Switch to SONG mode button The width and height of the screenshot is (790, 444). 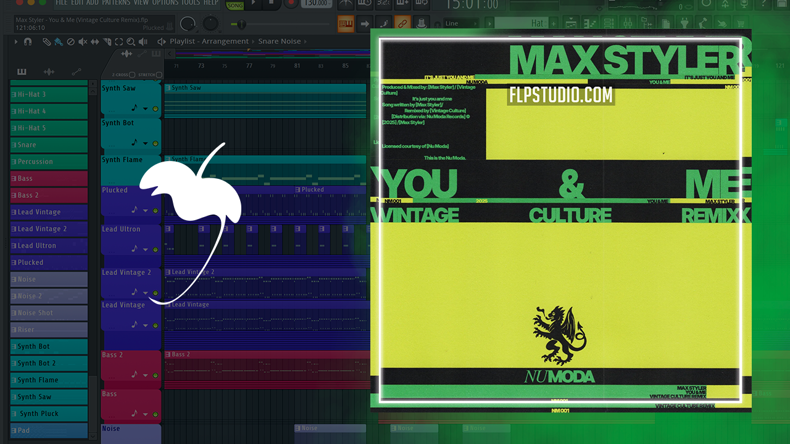tap(235, 6)
